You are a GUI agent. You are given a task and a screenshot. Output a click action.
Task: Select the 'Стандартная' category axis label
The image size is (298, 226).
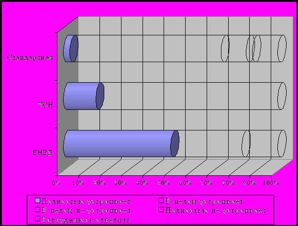point(30,57)
